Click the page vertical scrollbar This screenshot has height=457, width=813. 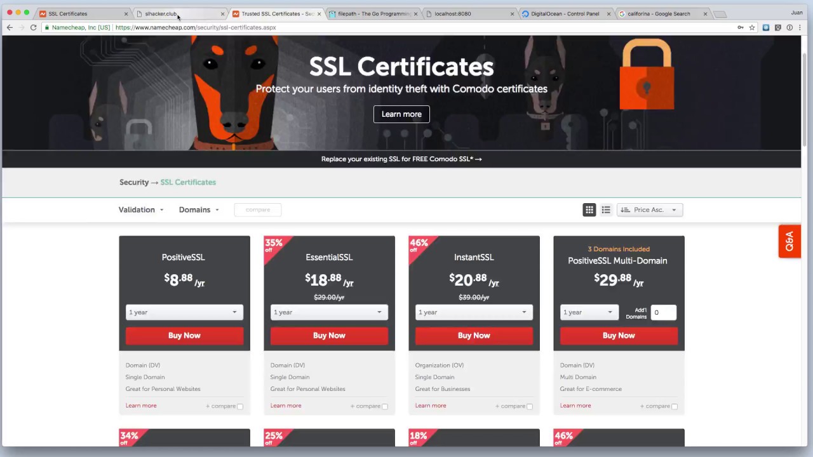pyautogui.click(x=805, y=102)
